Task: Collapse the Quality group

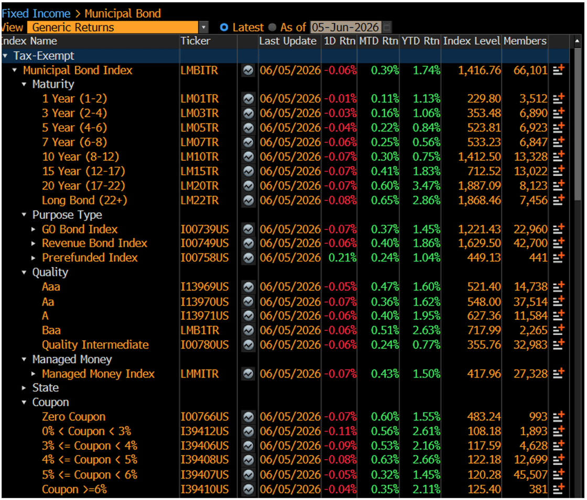Action: [x=24, y=272]
